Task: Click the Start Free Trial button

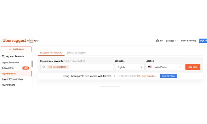Action: (168, 76)
